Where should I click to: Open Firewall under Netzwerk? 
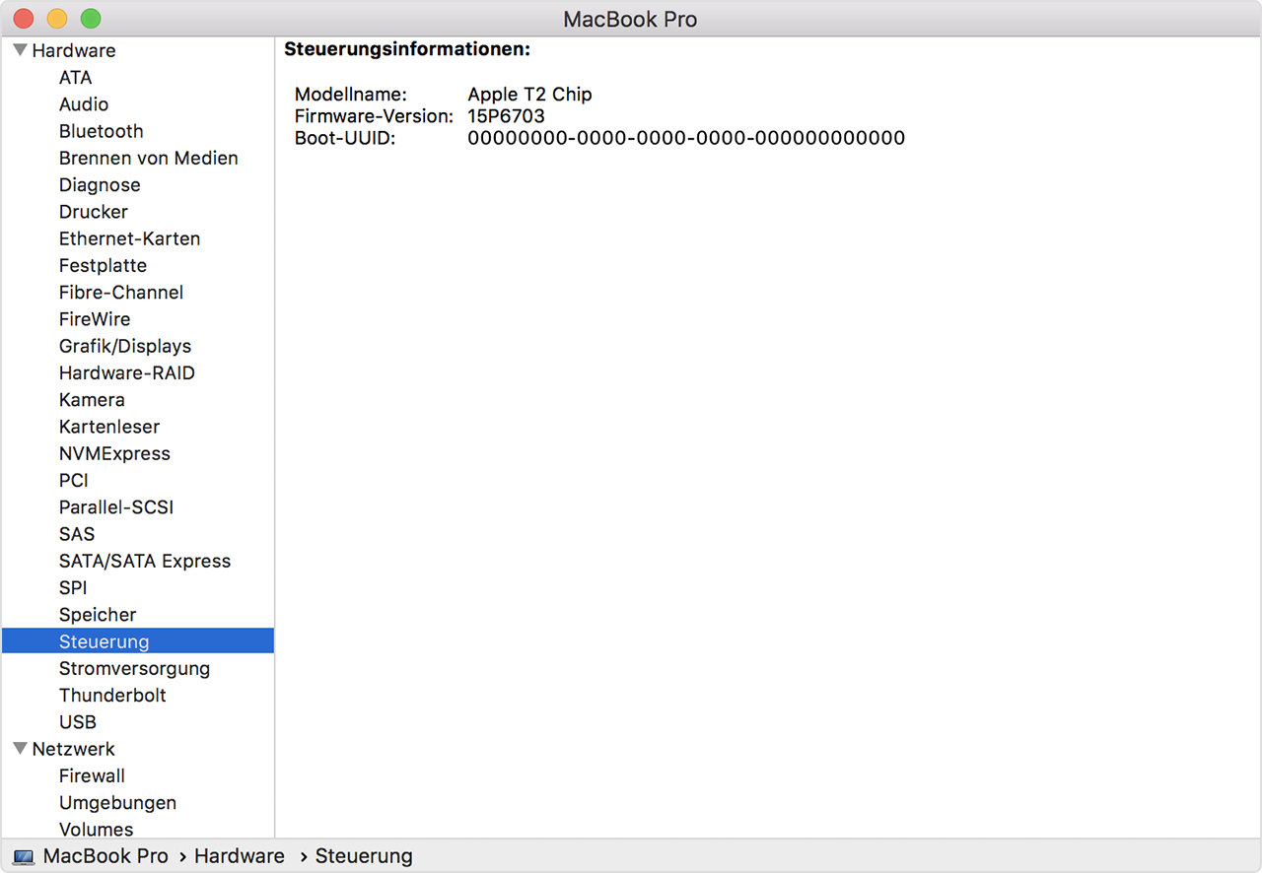click(x=92, y=775)
